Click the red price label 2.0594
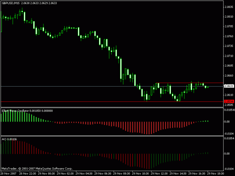 coord(229,101)
